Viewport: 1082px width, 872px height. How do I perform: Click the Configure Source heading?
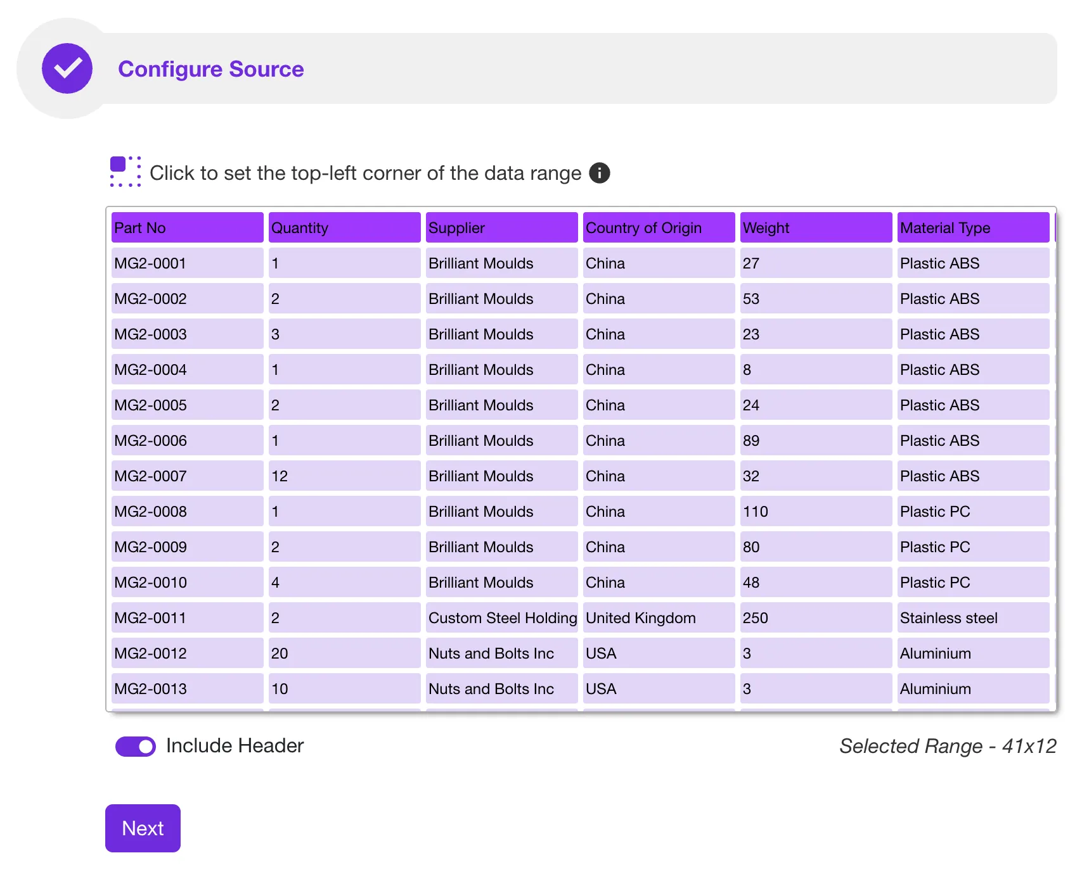pos(211,69)
